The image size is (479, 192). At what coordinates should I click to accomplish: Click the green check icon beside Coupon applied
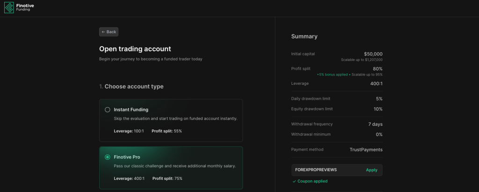coord(294,181)
